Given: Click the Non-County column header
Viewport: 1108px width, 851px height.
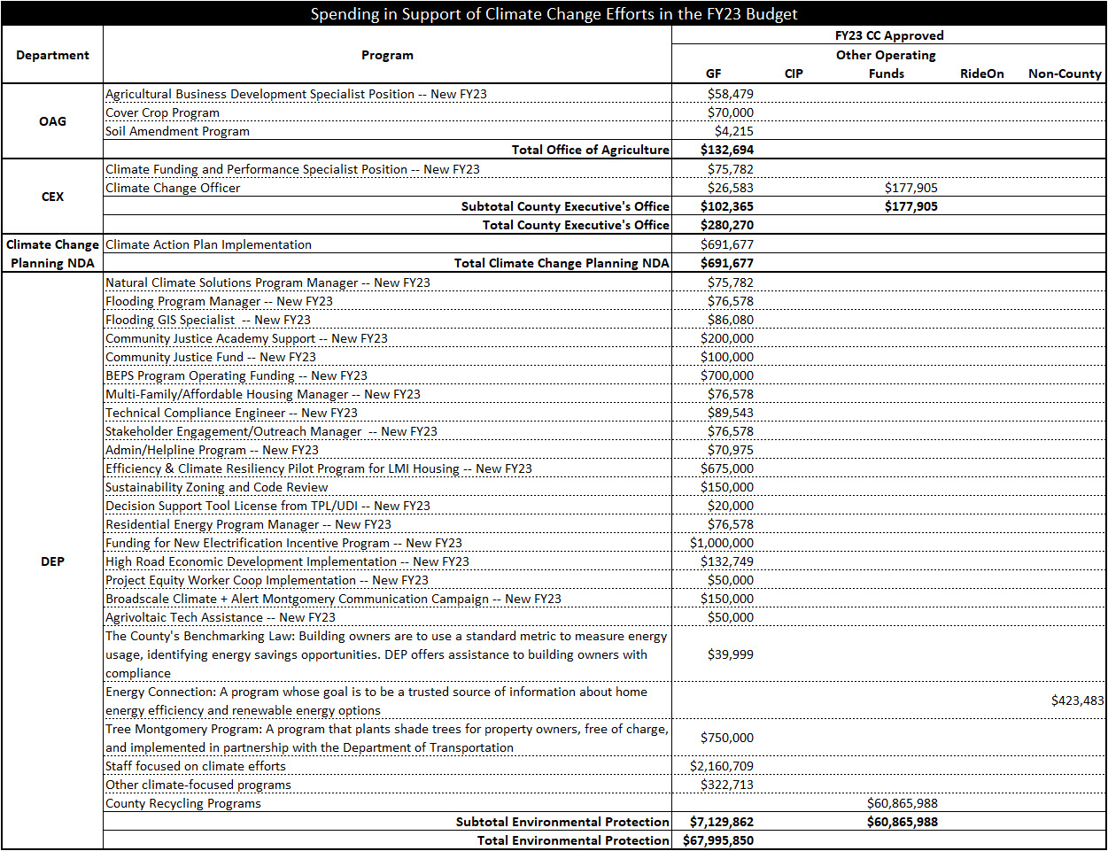Looking at the screenshot, I should 1064,73.
